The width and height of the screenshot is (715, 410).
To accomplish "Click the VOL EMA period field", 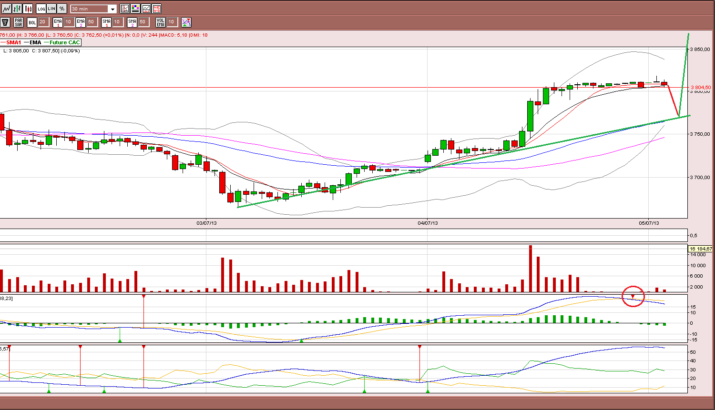I will [x=172, y=22].
